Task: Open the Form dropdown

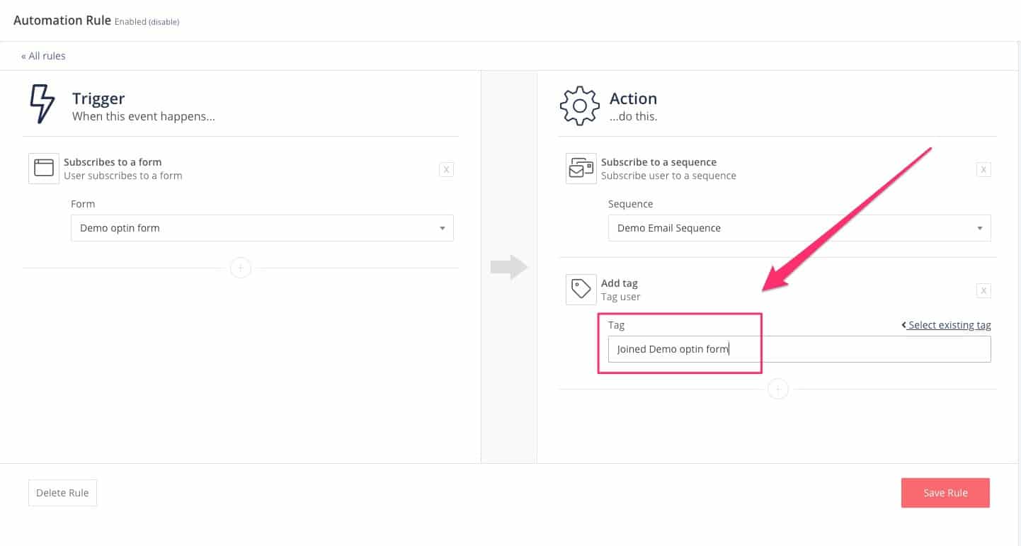Action: pyautogui.click(x=262, y=228)
